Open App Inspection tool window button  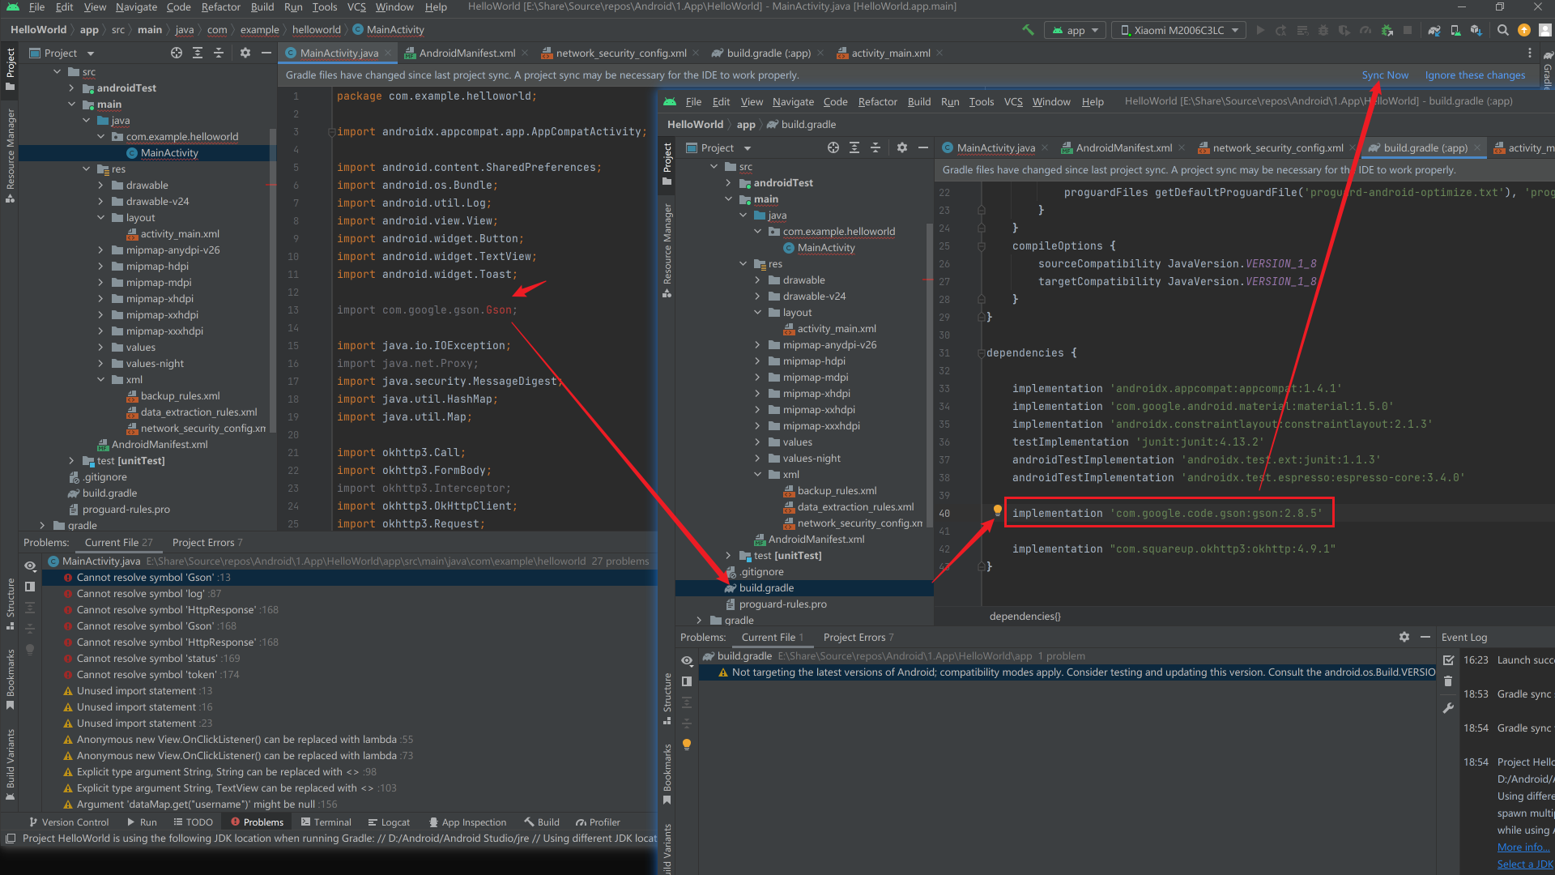point(467,822)
